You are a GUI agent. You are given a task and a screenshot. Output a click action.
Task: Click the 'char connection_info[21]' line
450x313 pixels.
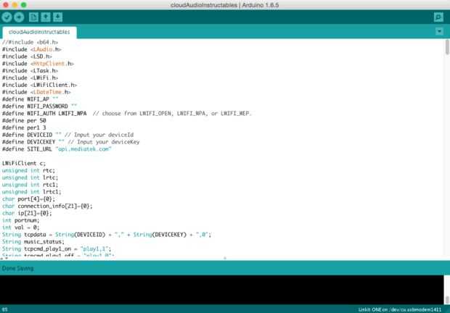[47, 206]
